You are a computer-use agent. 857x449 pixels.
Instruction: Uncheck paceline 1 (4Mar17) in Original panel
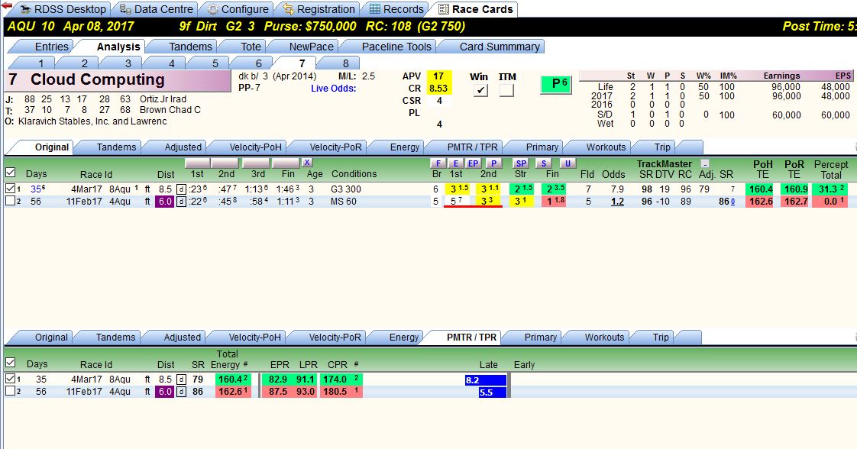coord(10,189)
